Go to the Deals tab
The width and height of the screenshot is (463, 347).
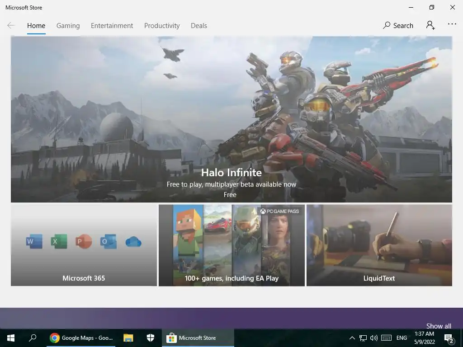click(x=199, y=26)
